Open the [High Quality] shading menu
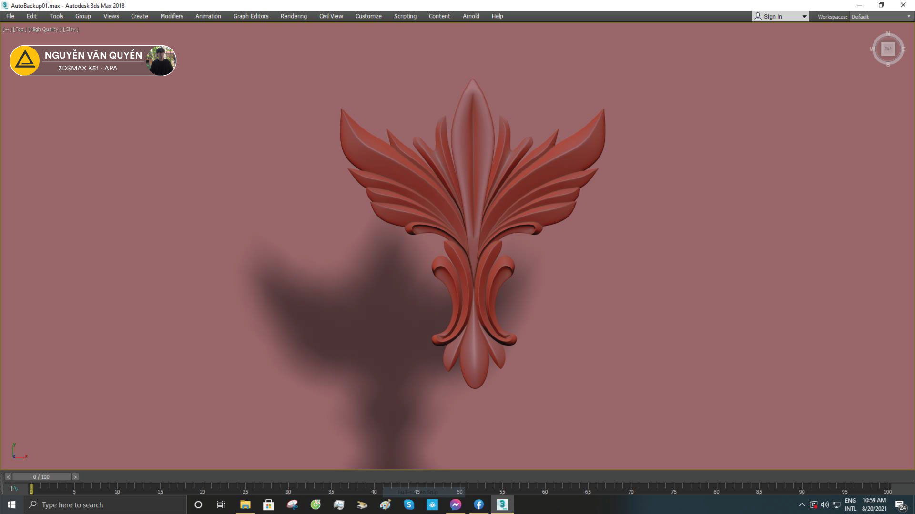 coord(45,30)
